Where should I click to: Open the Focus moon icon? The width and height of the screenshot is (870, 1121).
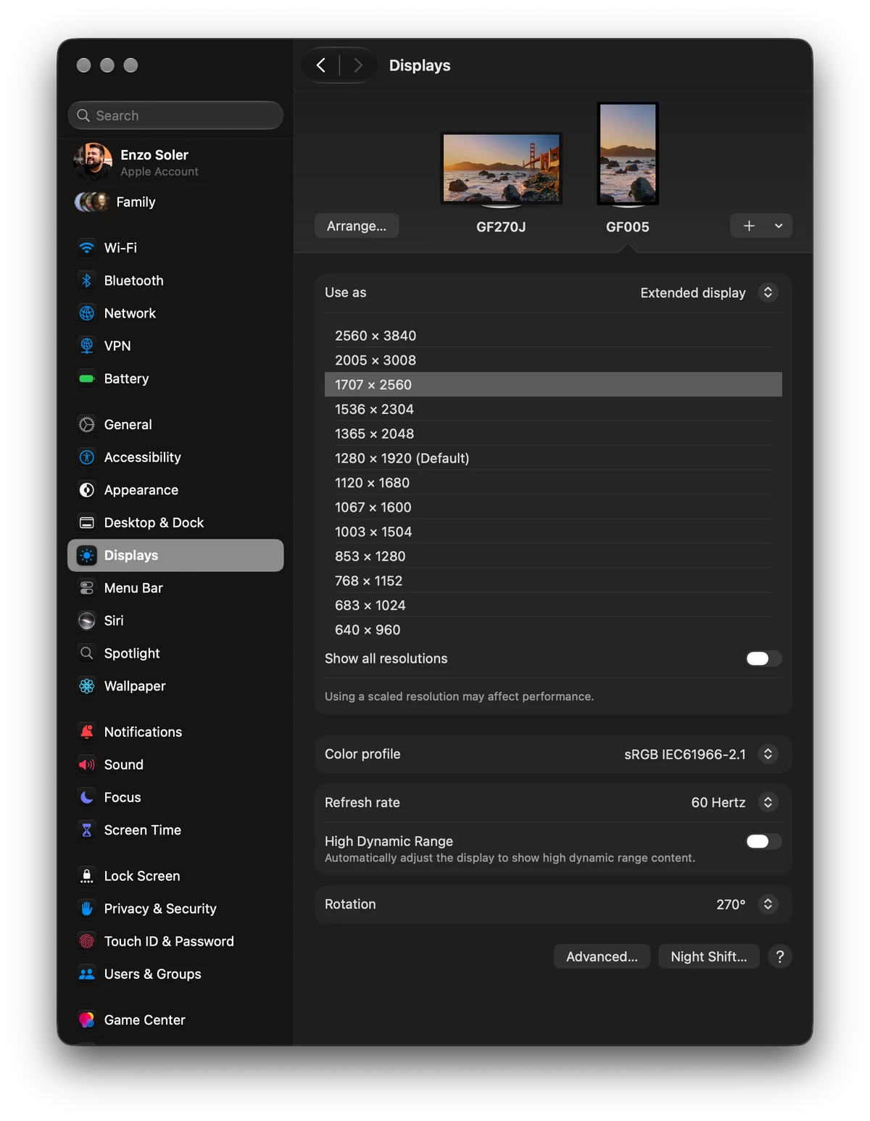pos(87,798)
